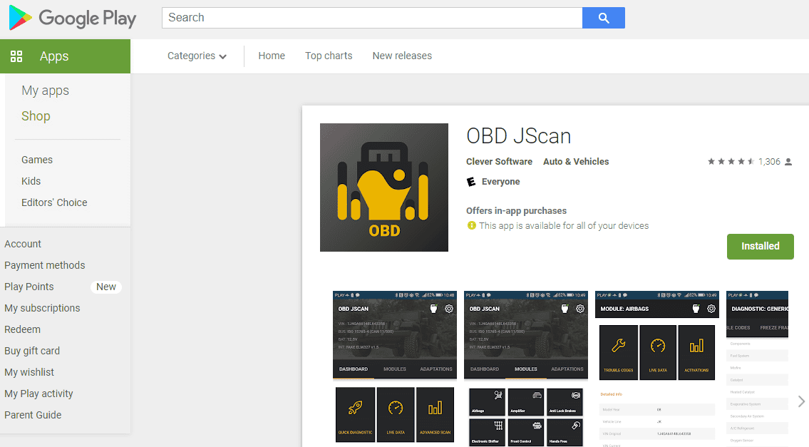Click the Everyone content rating icon
This screenshot has width=809, height=447.
[x=471, y=182]
